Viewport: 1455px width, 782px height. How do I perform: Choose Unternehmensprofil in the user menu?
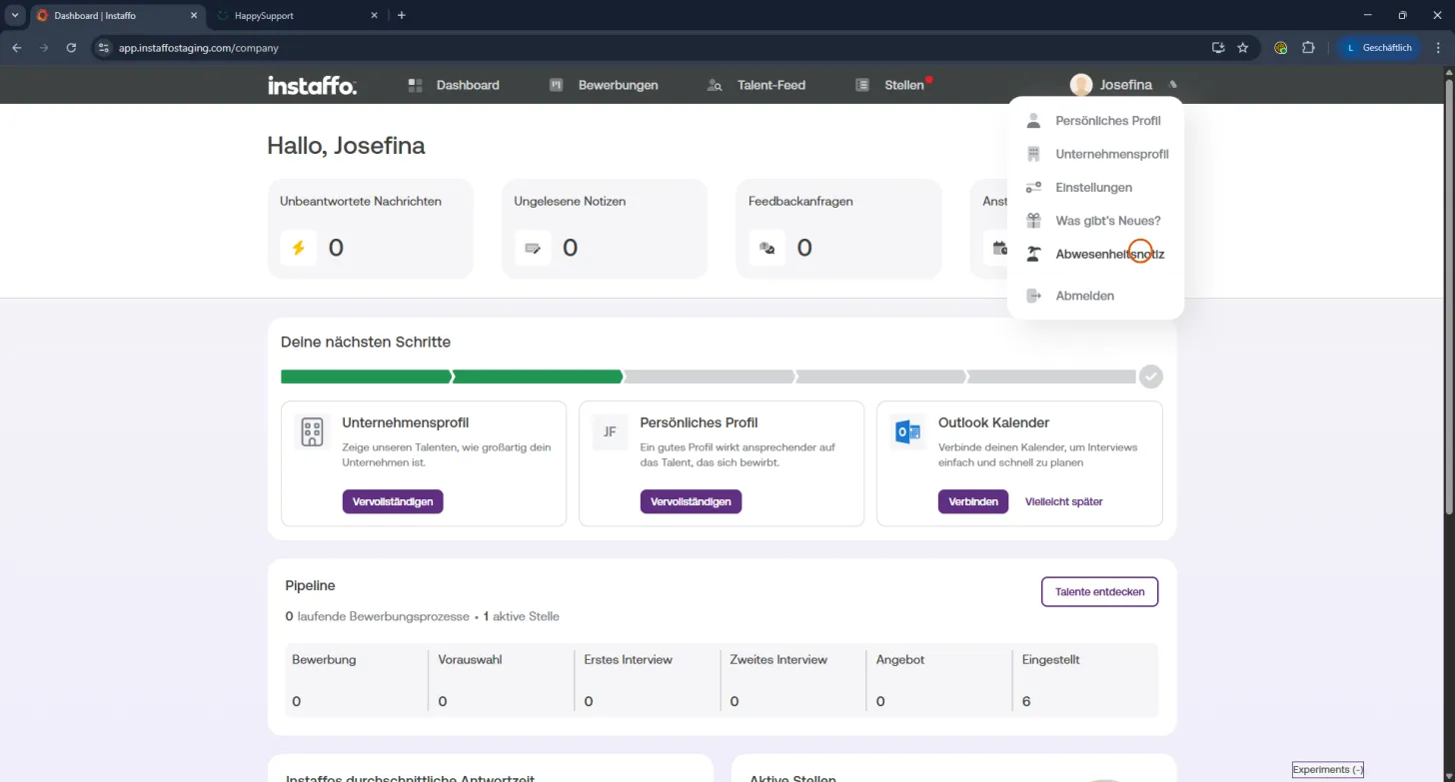[1095, 154]
